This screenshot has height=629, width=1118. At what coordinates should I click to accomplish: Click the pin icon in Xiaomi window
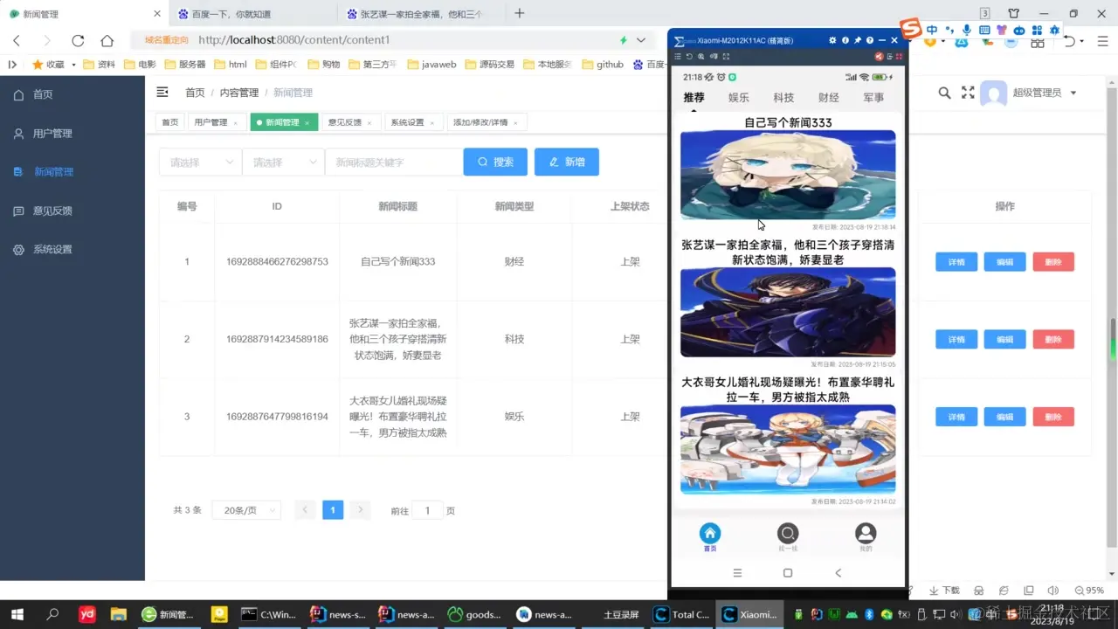(858, 40)
